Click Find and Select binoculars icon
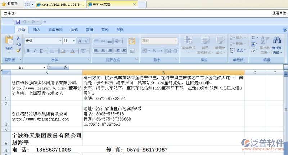The image size is (288, 155). coord(277,40)
